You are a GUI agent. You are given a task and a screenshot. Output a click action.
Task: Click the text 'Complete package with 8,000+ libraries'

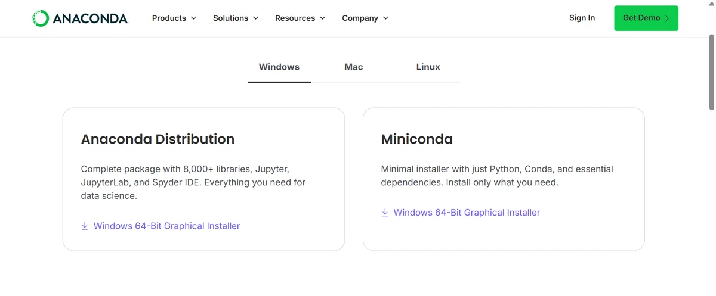166,169
